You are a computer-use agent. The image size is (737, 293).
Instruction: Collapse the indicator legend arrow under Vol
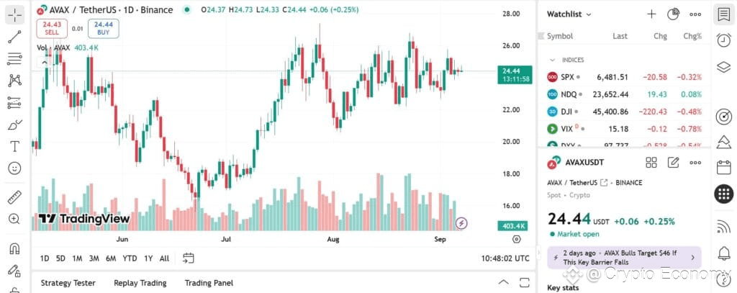click(x=44, y=62)
